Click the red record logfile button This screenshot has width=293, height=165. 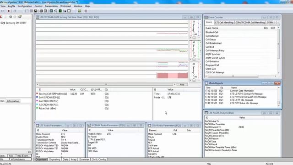[x=9, y=11]
